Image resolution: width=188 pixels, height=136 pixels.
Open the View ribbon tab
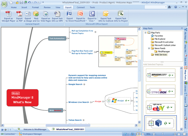click(x=58, y=7)
